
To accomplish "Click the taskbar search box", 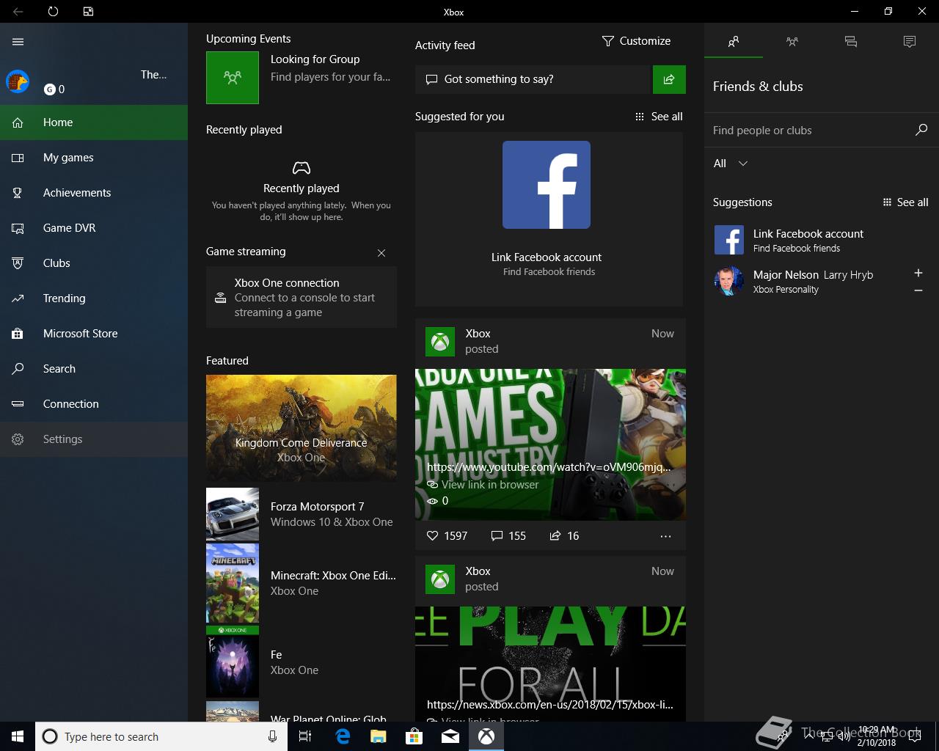I will coord(161,736).
